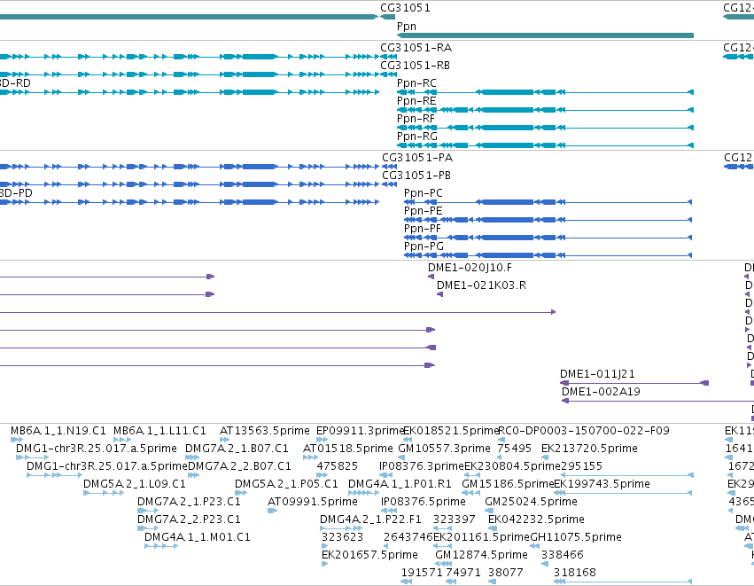754x586 pixels.
Task: Click the Ppn-RE transcript label
Action: coord(416,101)
